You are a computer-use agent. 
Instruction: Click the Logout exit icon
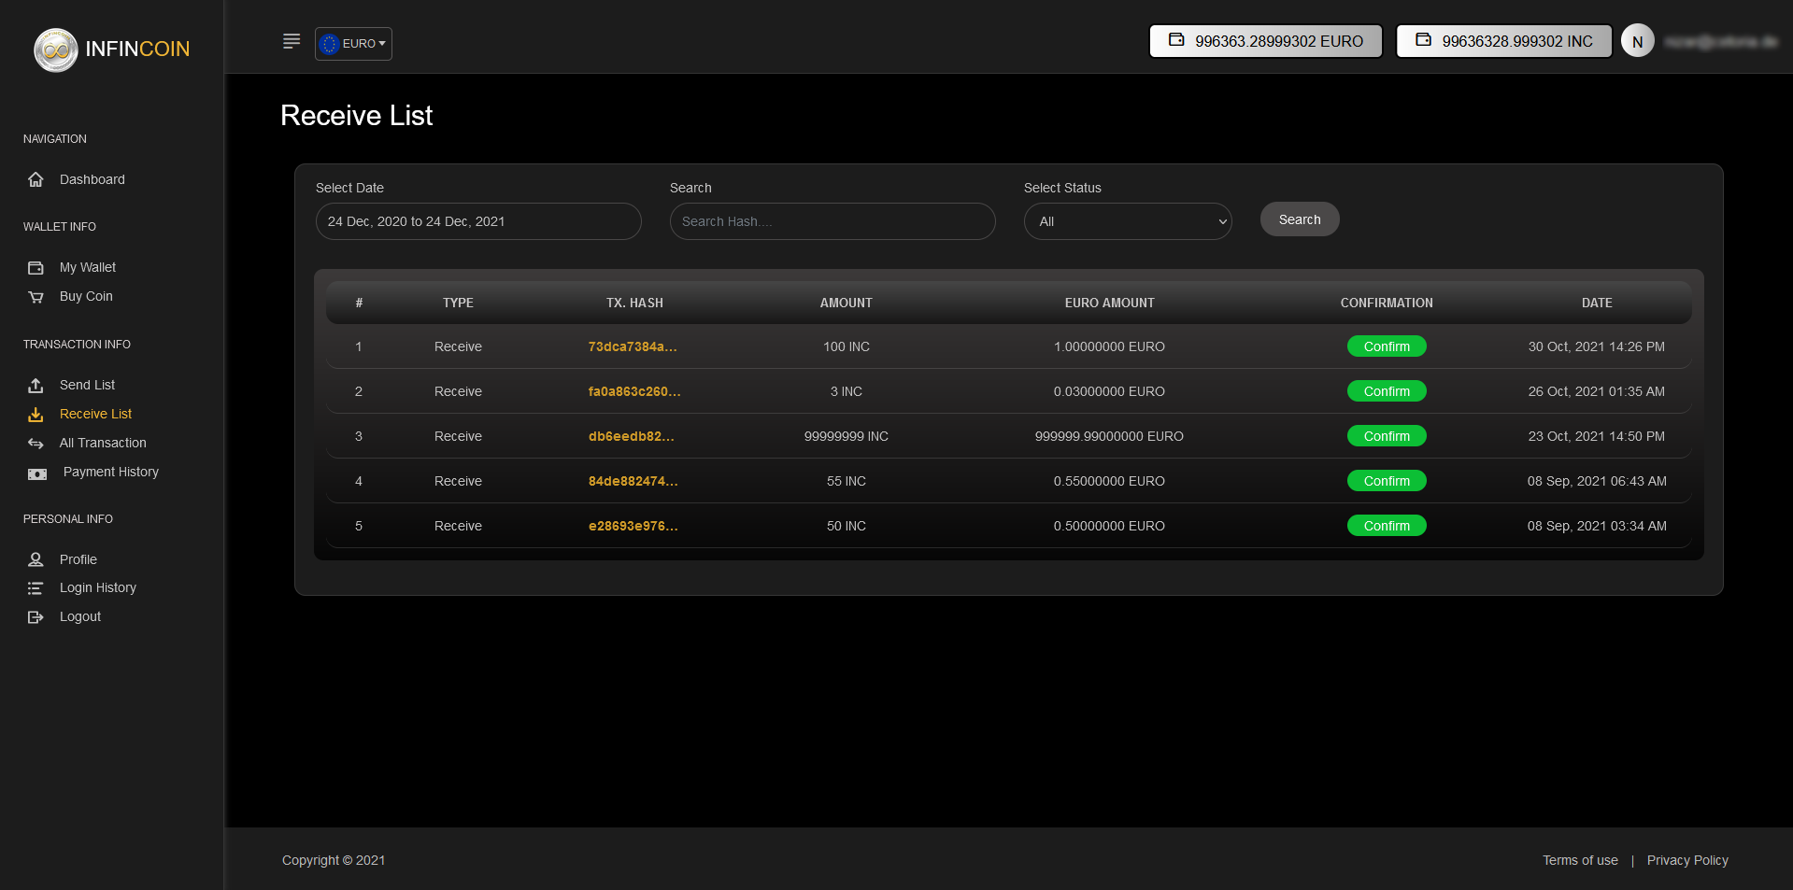pos(36,617)
